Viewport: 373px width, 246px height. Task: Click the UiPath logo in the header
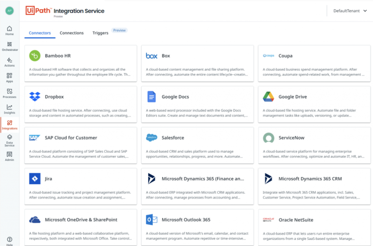[x=39, y=11]
